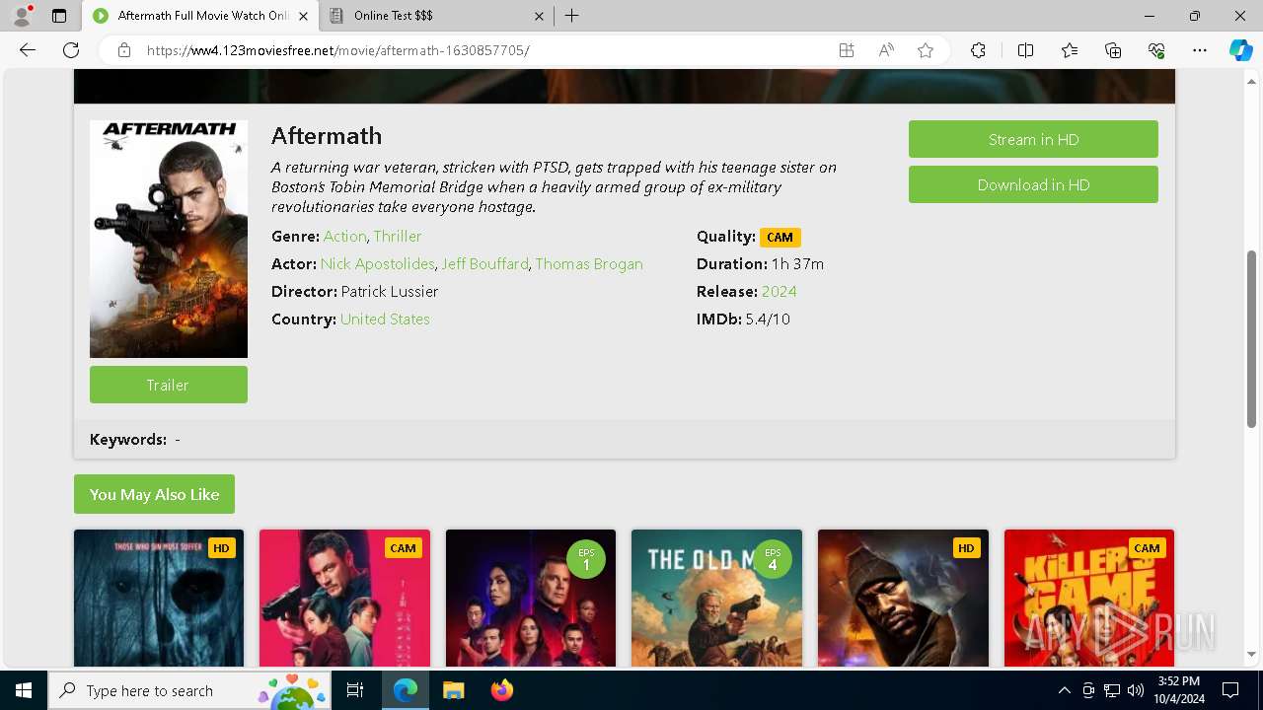Click the IMDb 5.4/10 rating text

(x=743, y=319)
